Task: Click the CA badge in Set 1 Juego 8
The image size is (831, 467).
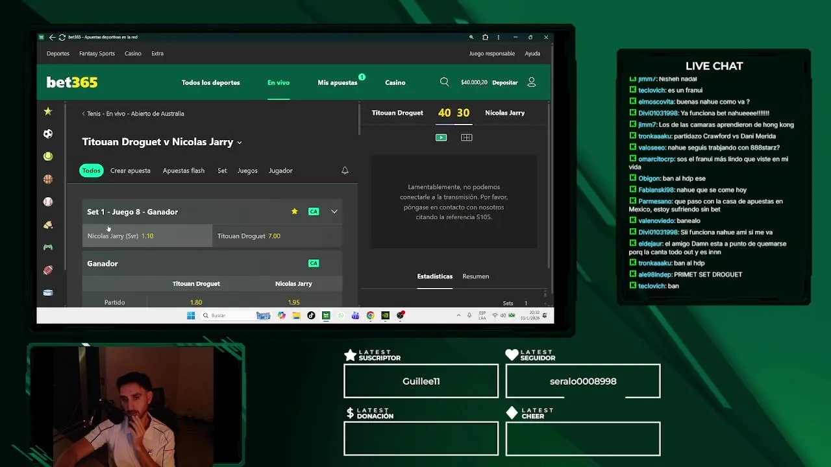Action: [x=314, y=211]
